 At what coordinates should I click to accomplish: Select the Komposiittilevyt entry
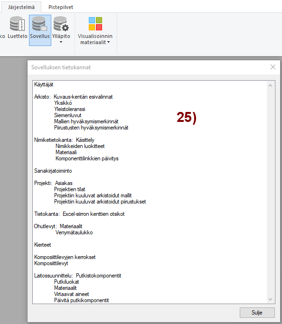pos(51,263)
